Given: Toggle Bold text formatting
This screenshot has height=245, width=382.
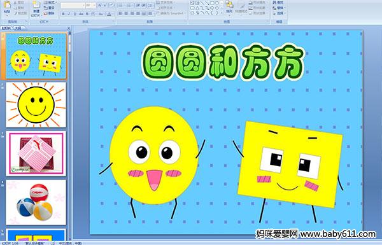Looking at the screenshot, I should (x=63, y=14).
